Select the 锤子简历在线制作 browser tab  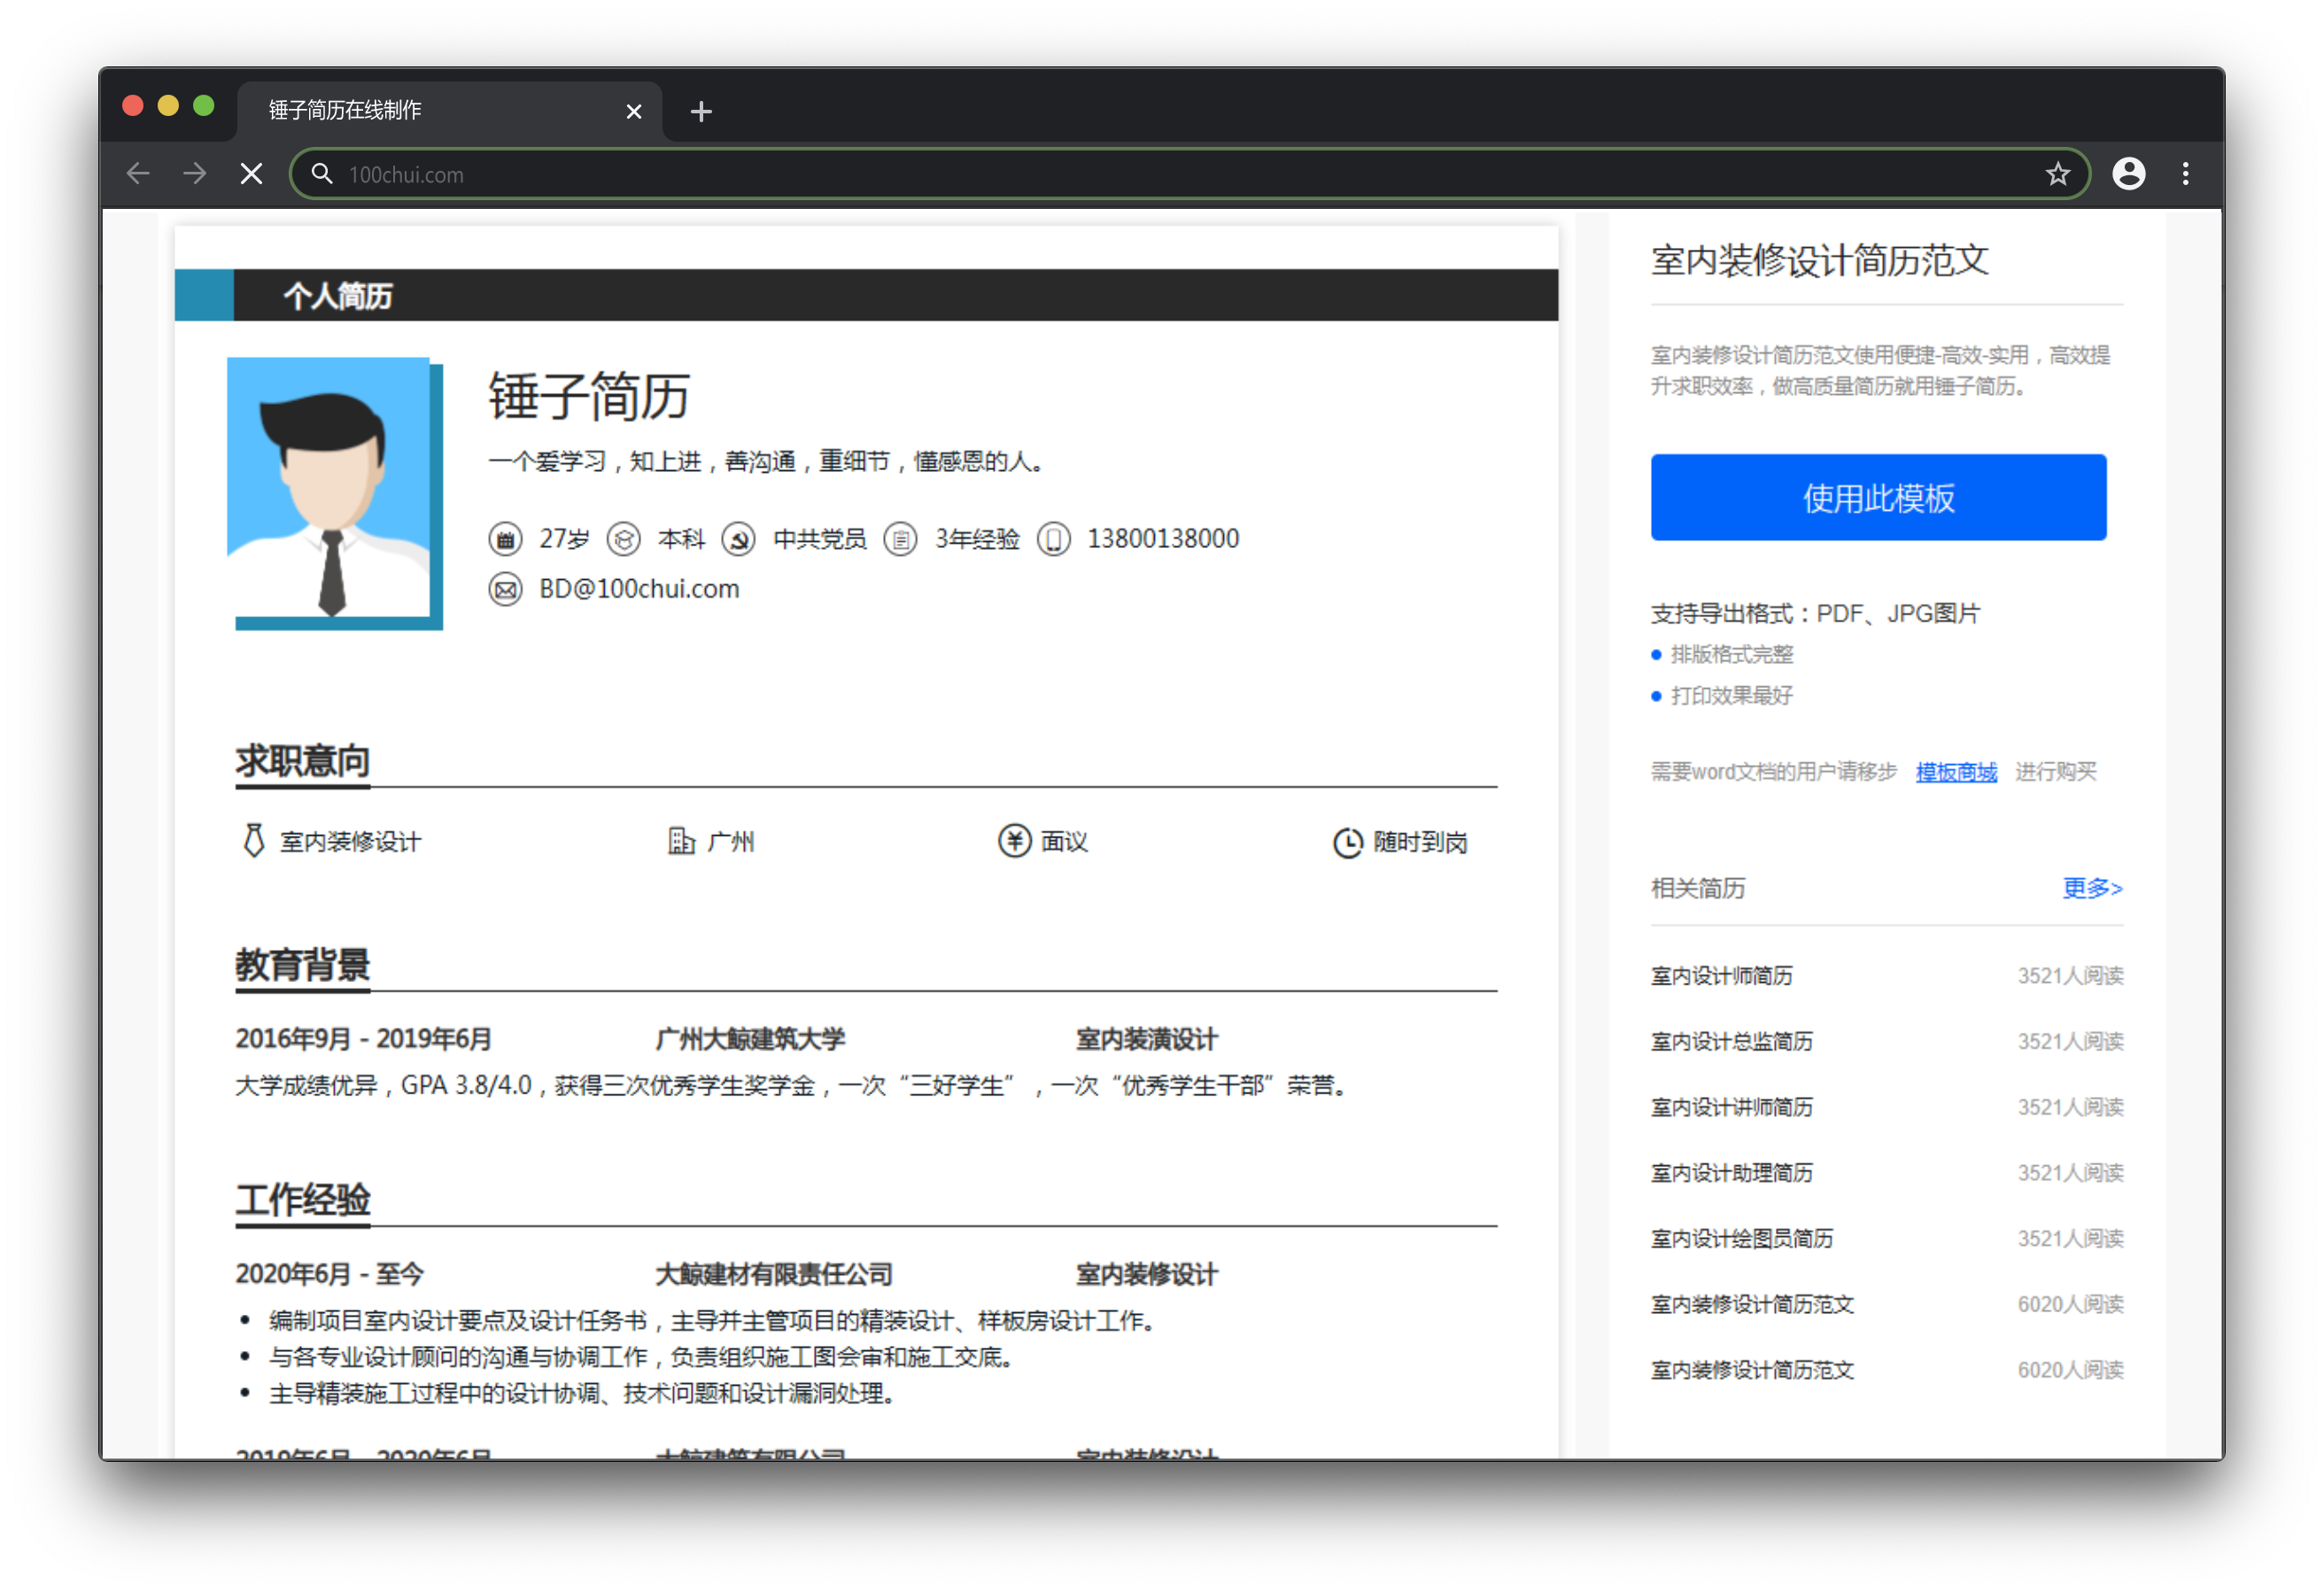pyautogui.click(x=448, y=110)
